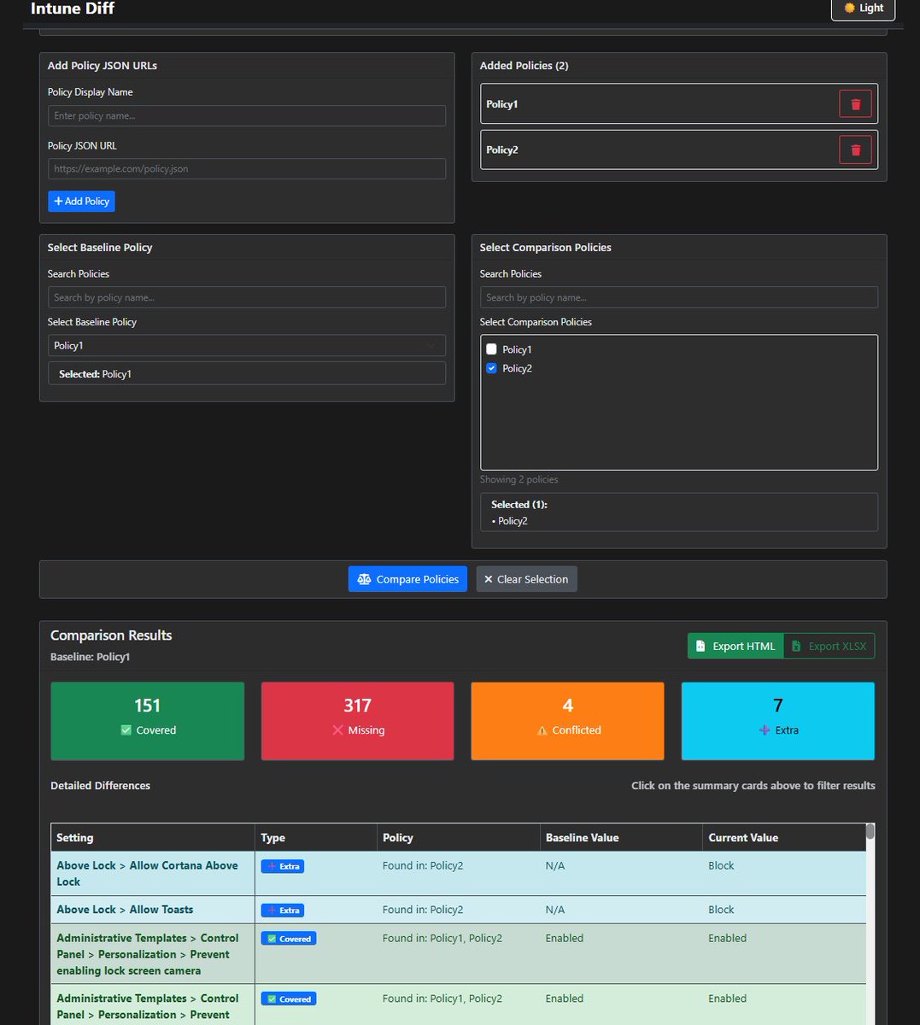Check the Policy1 comparison checkbox
The image size is (920, 1025).
(491, 349)
